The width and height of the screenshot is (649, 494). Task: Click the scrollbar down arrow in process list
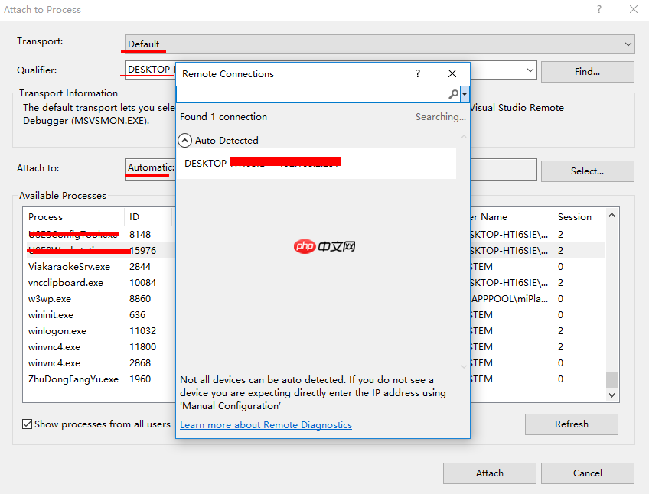[610, 395]
